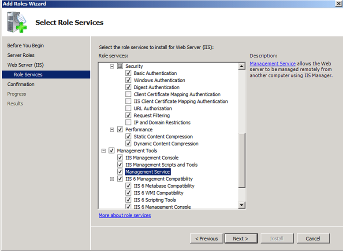Check IP and Domain Restrictions checkbox
This screenshot has width=343, height=252.
point(128,122)
